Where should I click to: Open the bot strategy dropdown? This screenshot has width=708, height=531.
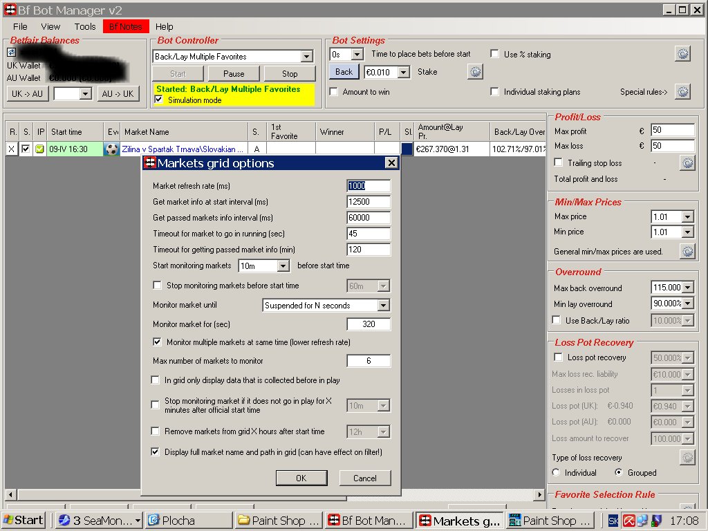tap(306, 57)
